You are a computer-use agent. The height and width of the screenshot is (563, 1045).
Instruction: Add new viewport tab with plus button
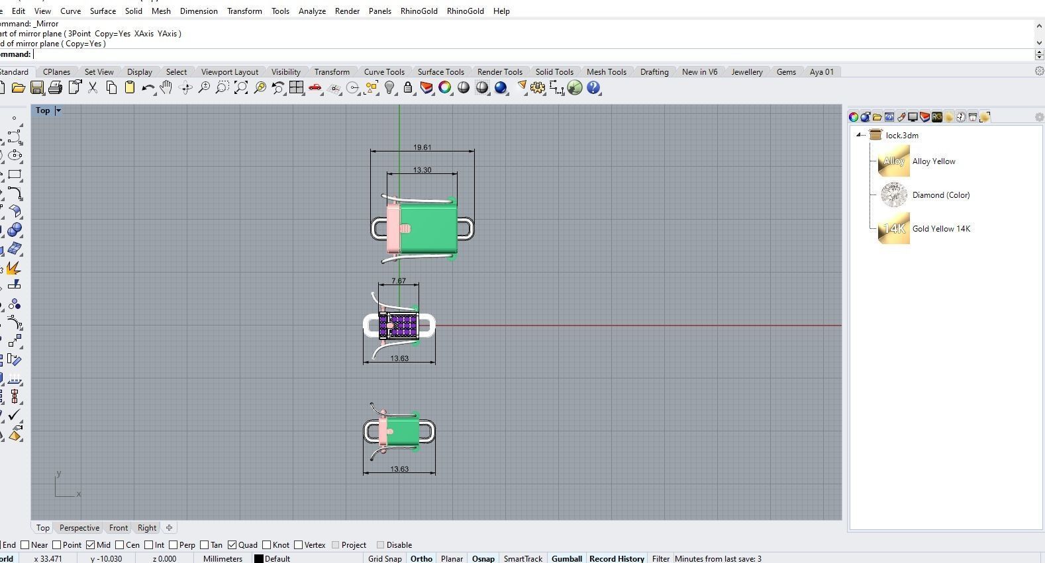170,528
